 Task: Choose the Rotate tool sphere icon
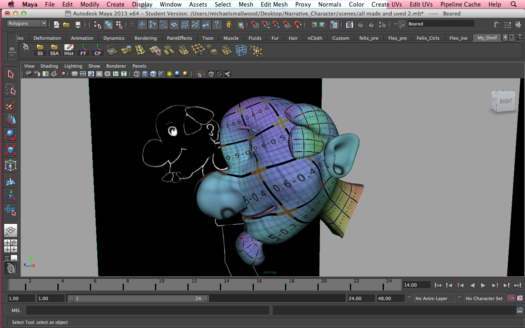pyautogui.click(x=11, y=135)
